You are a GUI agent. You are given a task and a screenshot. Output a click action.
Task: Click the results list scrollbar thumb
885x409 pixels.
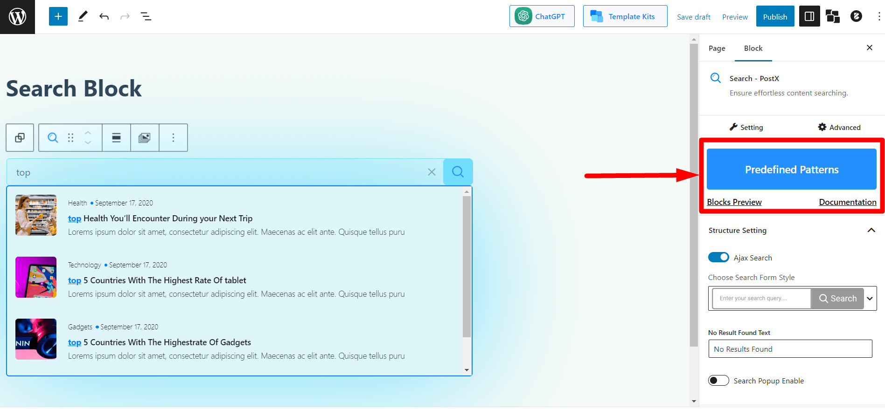click(467, 266)
